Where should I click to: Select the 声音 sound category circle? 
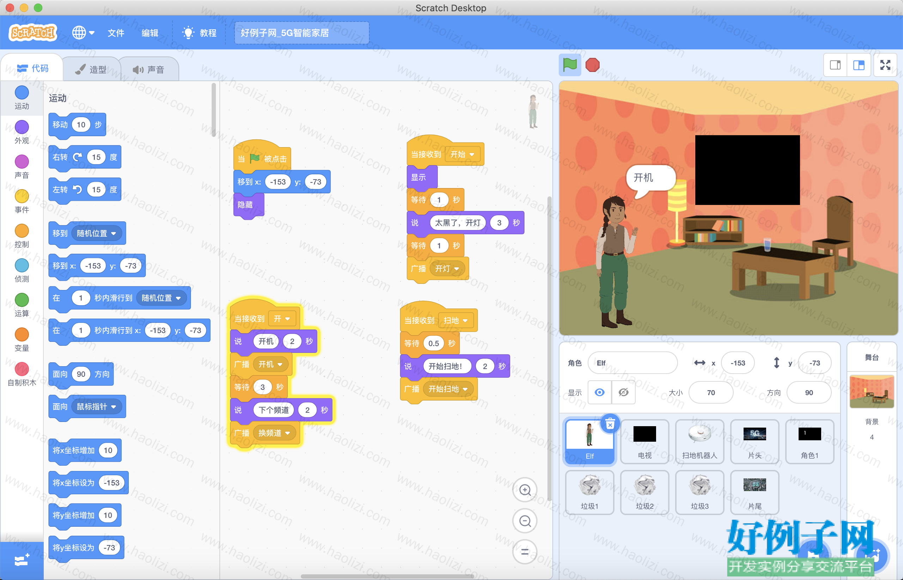point(22,162)
